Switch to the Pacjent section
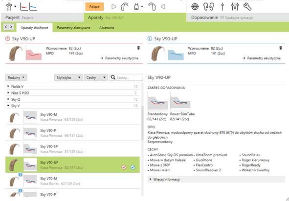 (42, 18)
